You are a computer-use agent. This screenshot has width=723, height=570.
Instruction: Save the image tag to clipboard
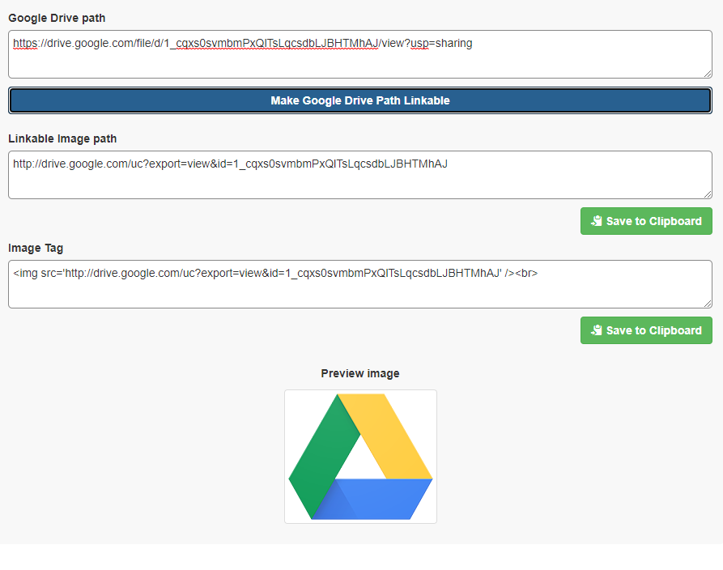point(646,330)
